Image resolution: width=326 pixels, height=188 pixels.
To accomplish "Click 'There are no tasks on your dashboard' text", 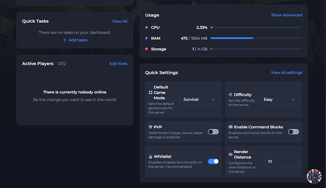I will click(x=75, y=32).
